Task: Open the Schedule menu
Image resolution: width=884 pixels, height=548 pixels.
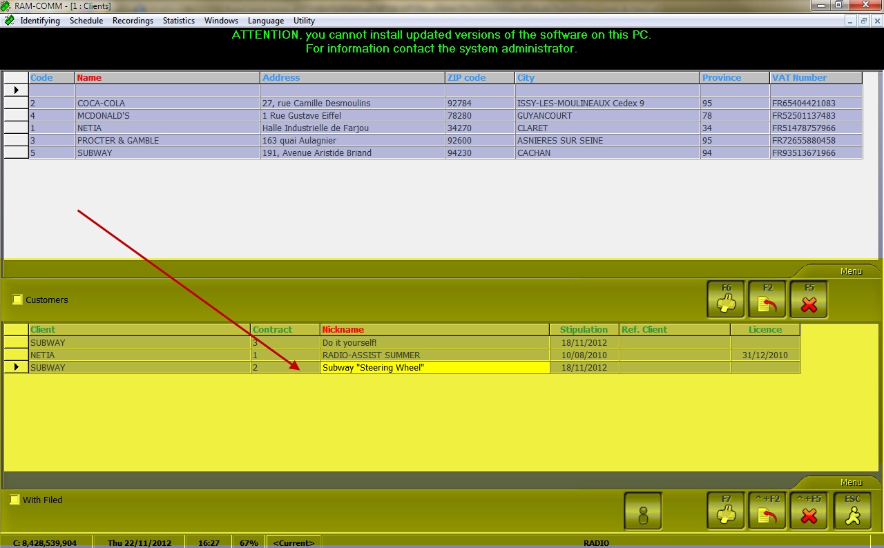Action: coord(86,21)
